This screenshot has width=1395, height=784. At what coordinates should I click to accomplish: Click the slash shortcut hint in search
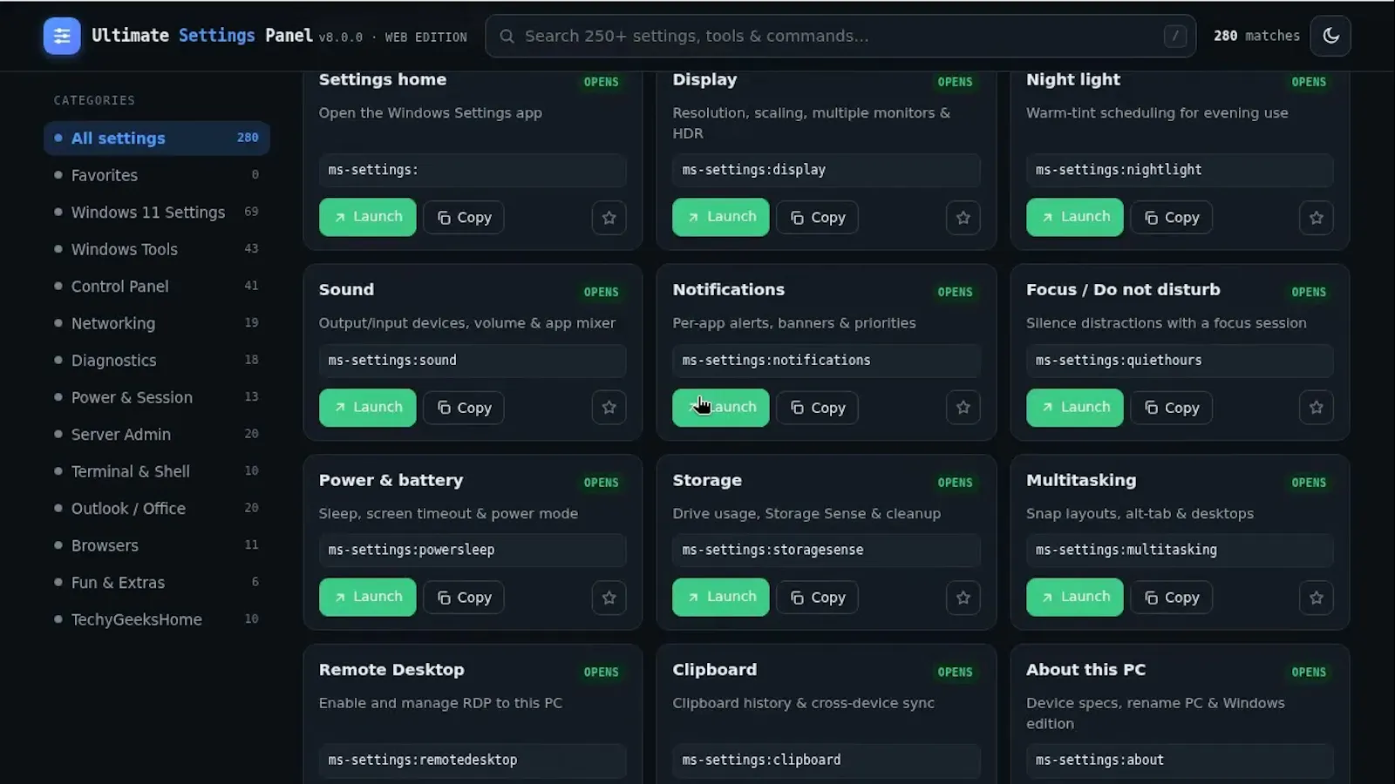point(1175,36)
